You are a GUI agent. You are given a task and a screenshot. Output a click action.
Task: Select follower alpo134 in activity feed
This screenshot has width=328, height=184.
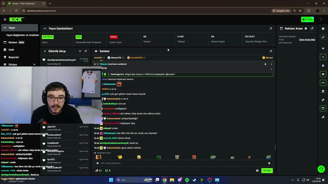coord(51,127)
